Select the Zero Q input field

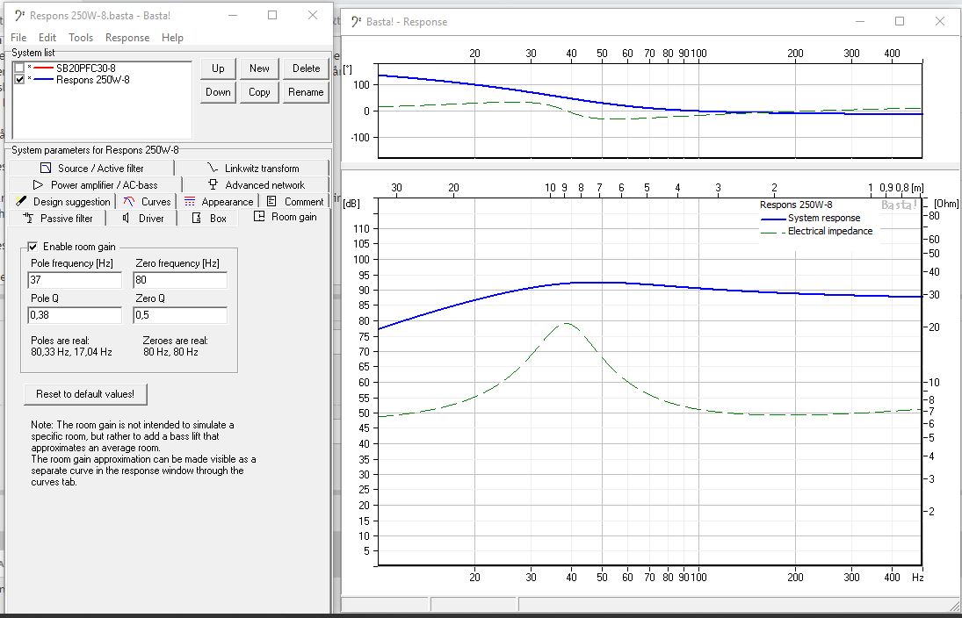pos(180,314)
